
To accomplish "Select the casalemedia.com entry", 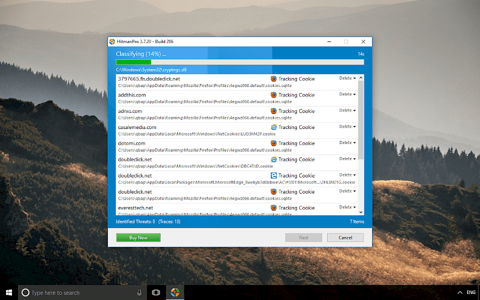I will pos(236,130).
